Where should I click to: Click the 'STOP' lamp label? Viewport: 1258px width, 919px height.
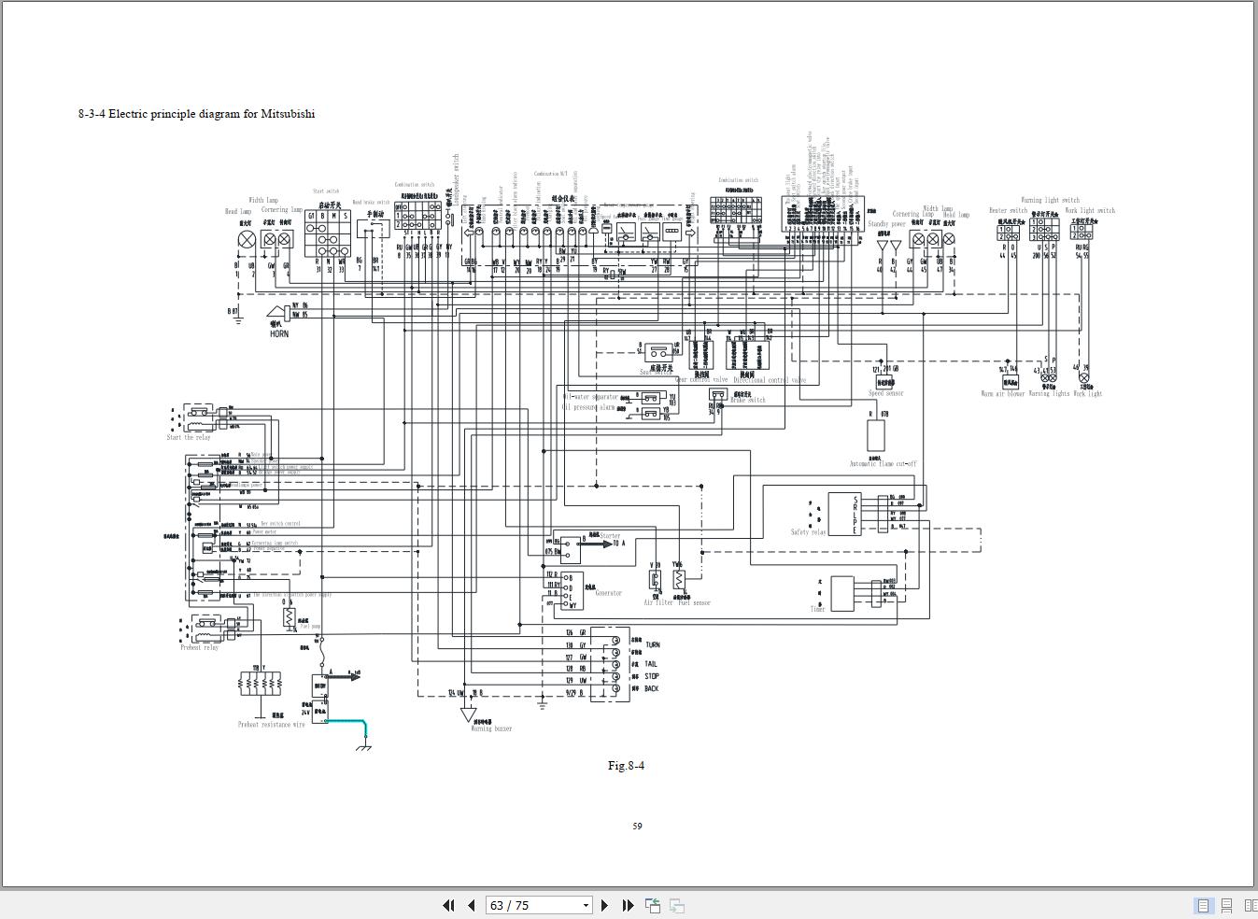pyautogui.click(x=651, y=676)
